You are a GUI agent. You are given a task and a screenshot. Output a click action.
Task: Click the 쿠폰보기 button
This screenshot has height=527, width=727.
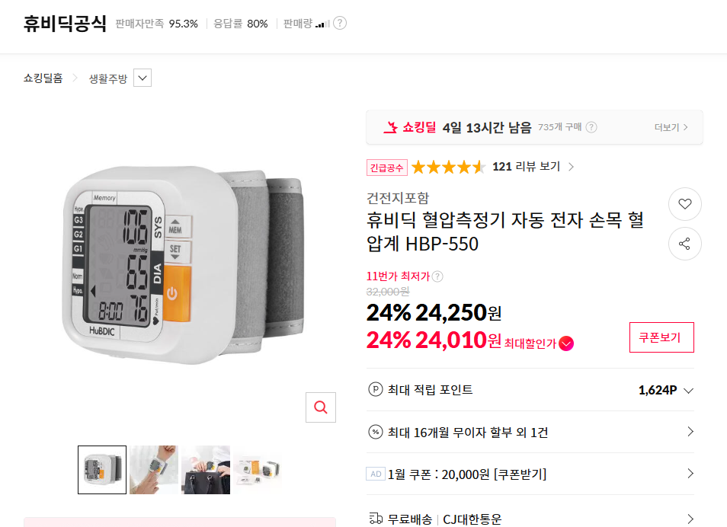(x=661, y=337)
